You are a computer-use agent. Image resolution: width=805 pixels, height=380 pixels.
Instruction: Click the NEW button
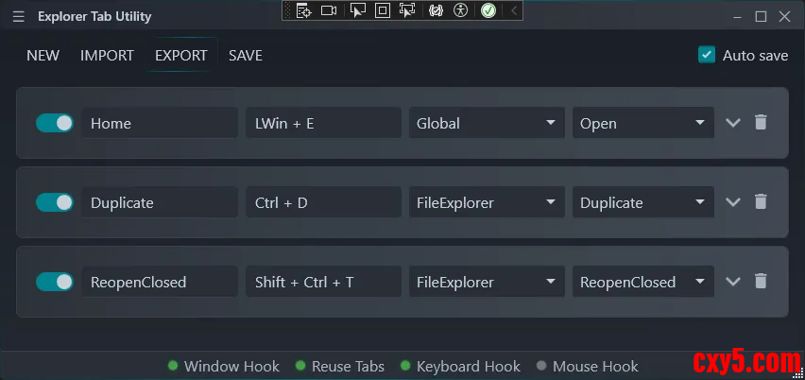point(43,56)
